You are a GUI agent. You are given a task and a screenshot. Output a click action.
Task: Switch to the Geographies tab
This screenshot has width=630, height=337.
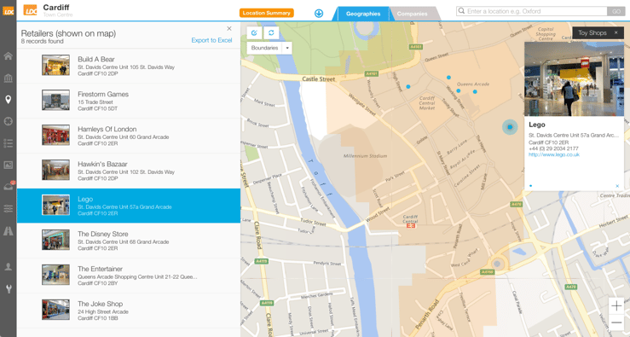[x=363, y=14]
